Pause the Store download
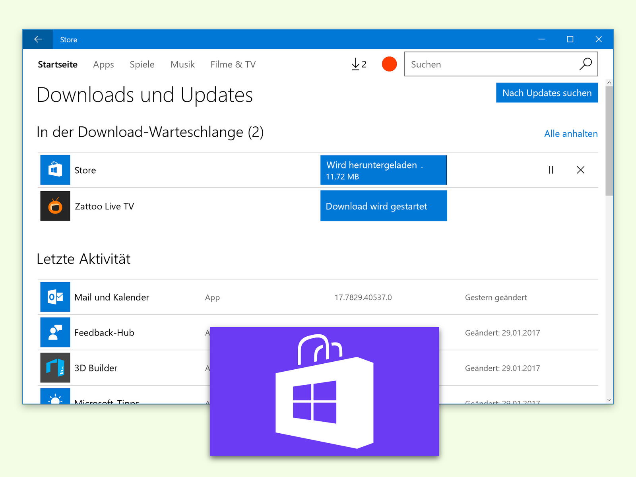 [551, 170]
